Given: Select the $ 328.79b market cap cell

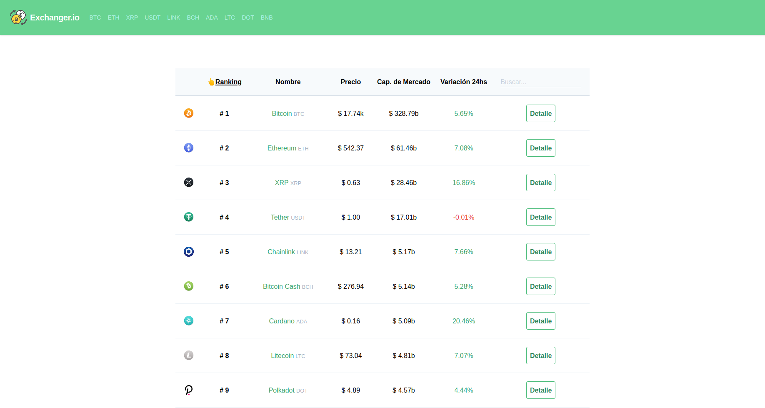Looking at the screenshot, I should (x=404, y=113).
